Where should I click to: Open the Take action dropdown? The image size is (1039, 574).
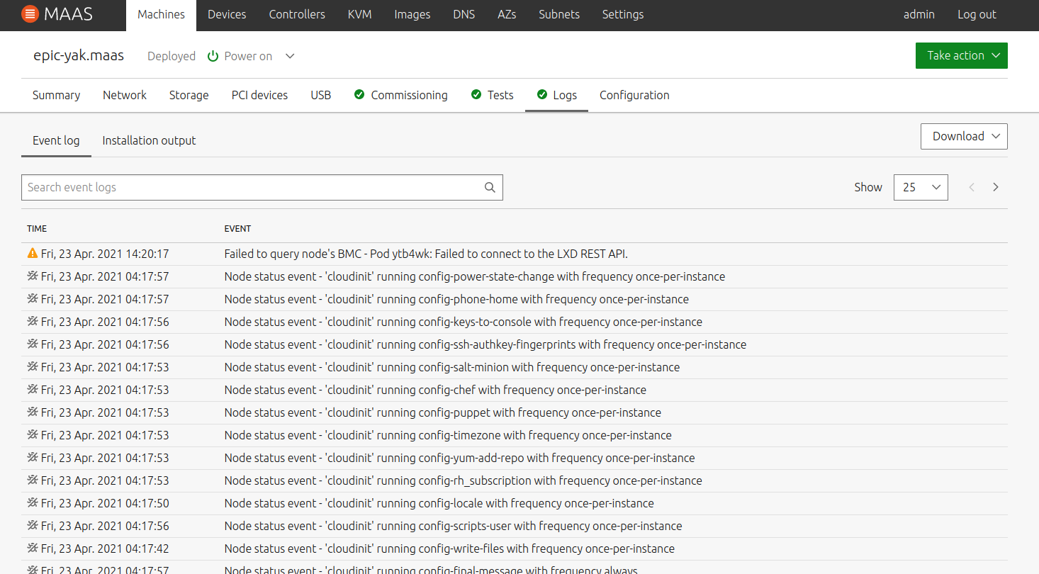[x=961, y=56]
